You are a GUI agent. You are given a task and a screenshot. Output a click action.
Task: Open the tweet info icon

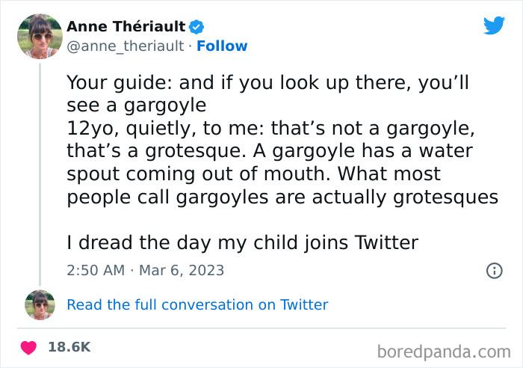[494, 271]
